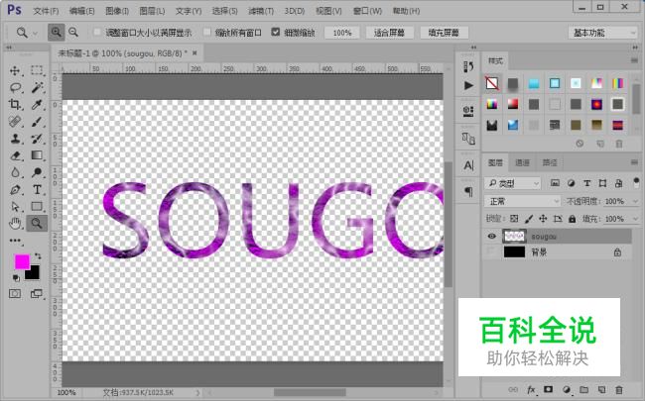
Task: Open 图层(L) menu
Action: coord(152,11)
